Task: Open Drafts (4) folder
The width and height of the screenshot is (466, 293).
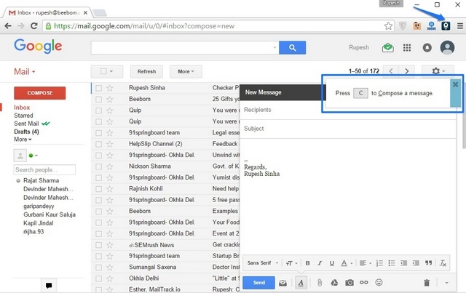Action: 26,132
